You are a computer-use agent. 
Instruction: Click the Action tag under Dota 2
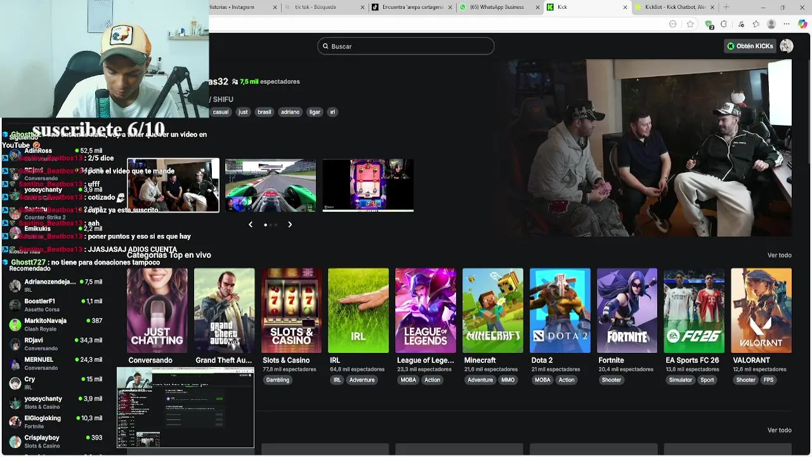click(566, 380)
